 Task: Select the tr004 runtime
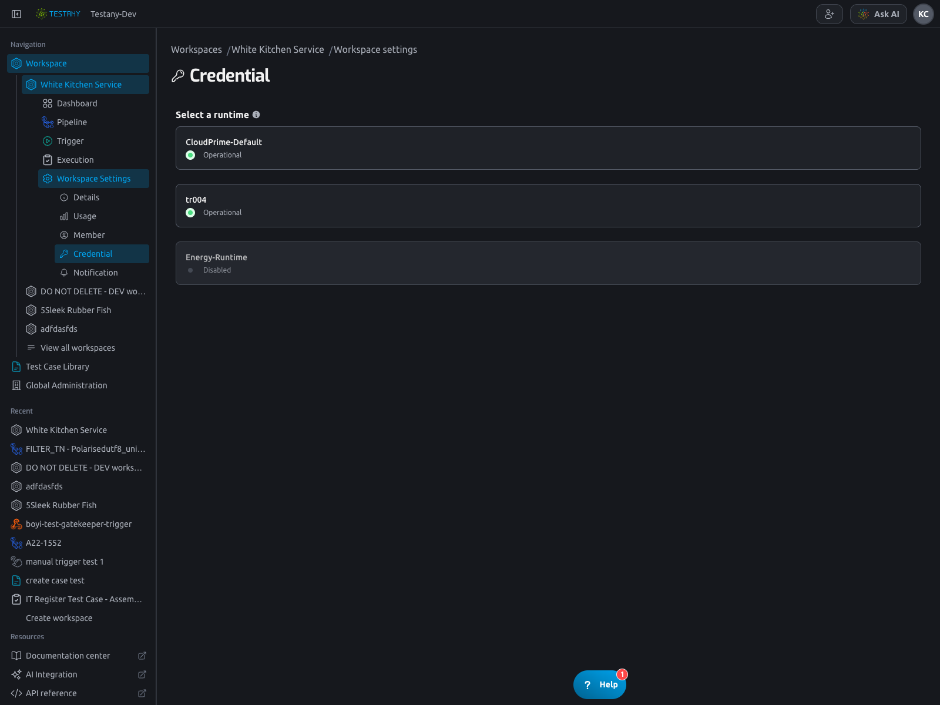point(548,206)
